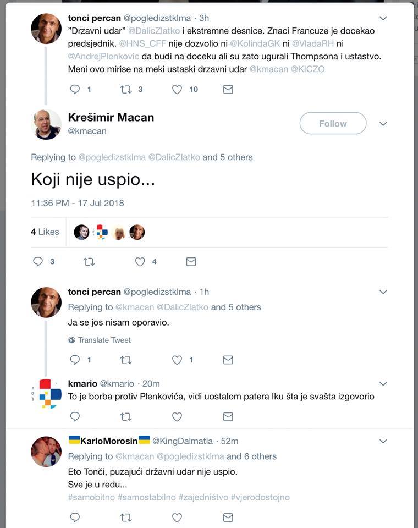Direct message icon under kmario's tweet
The height and width of the screenshot is (528, 418).
tap(228, 417)
